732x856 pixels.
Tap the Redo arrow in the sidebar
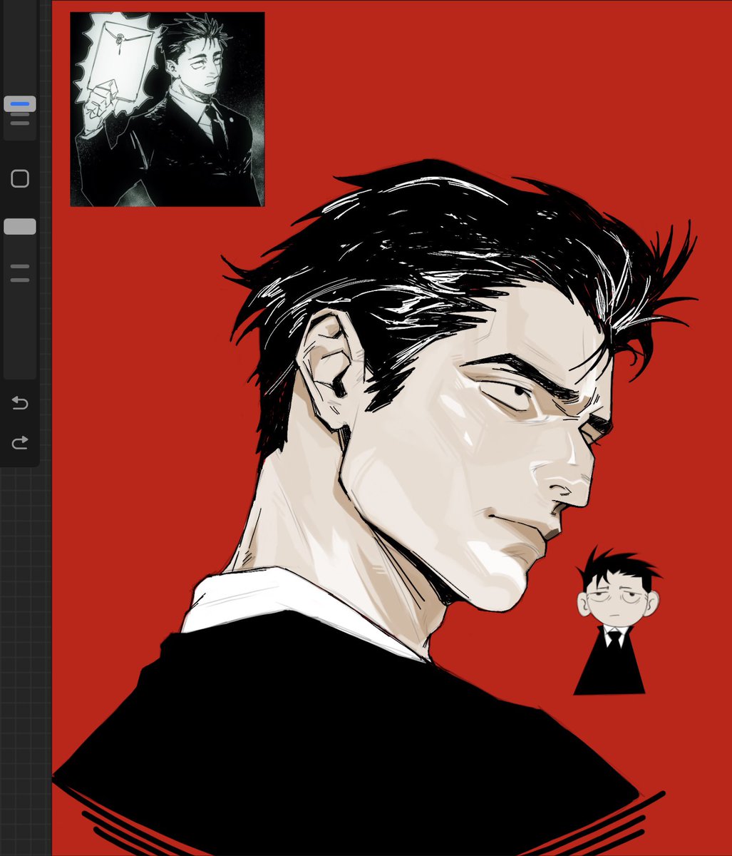(20, 442)
